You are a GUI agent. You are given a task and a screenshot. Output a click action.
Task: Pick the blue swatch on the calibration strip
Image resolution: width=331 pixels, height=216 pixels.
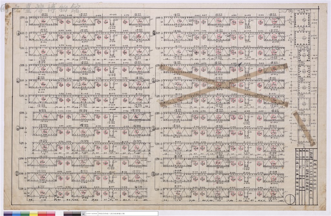[x=16, y=214]
